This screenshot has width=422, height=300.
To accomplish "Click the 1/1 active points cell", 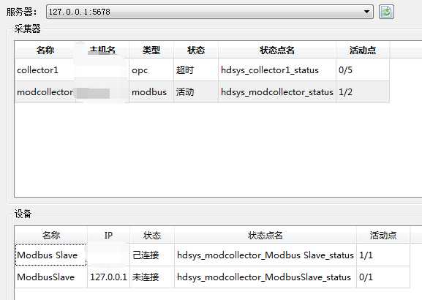I will point(383,255).
